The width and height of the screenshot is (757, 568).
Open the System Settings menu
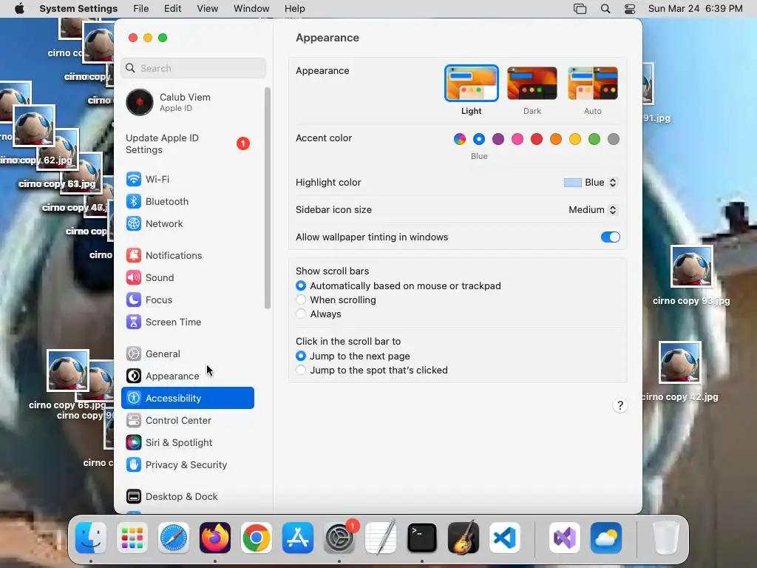78,9
